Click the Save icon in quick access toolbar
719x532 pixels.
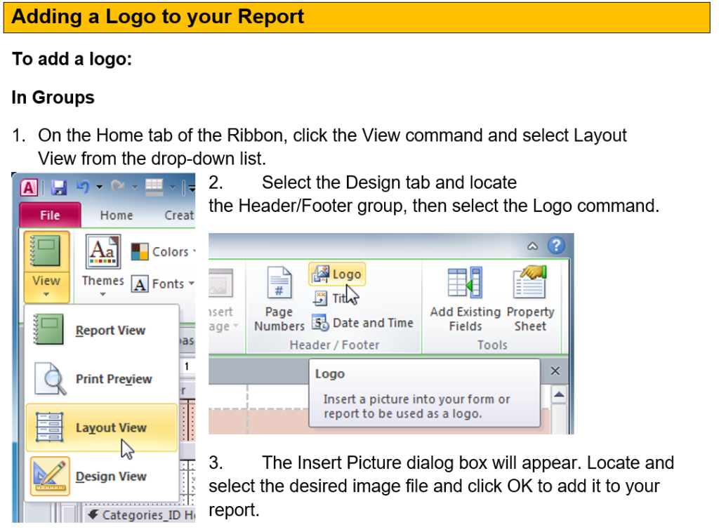click(59, 187)
